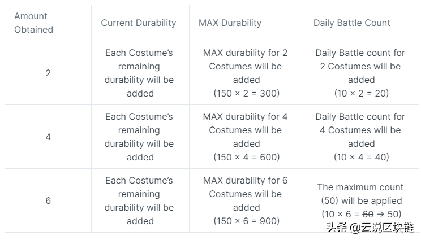
Task: Click "MAX durability for 6 Costumes" text
Action: [246, 187]
